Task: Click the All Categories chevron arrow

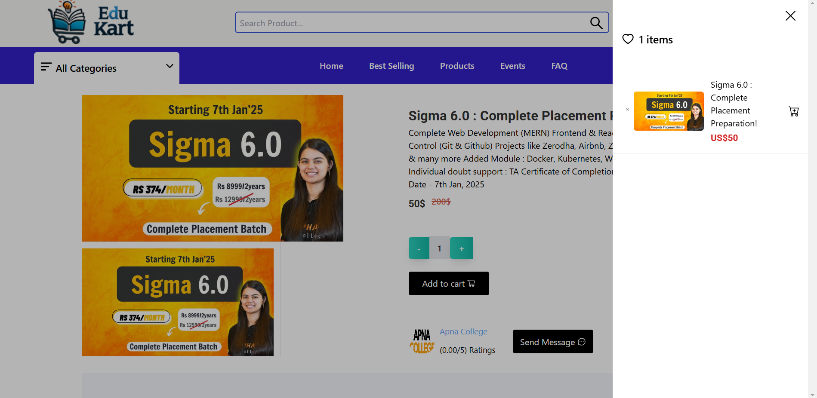Action: tap(170, 66)
